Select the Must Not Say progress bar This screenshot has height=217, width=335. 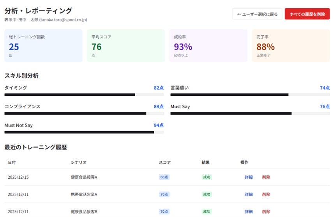[84, 132]
